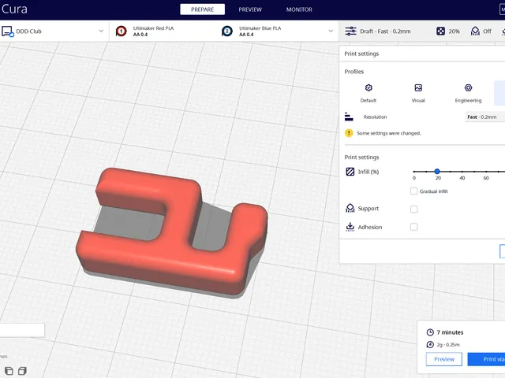Click the 3D view cube icon at bottom left
This screenshot has width=505, height=378.
9,371
